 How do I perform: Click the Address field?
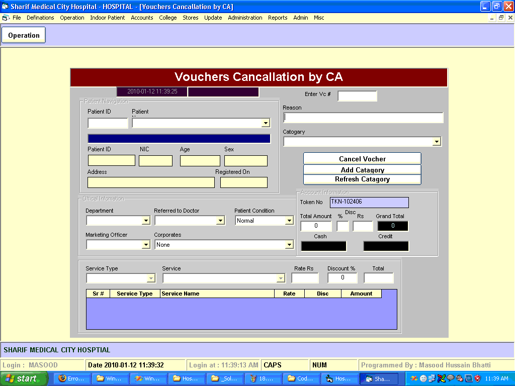point(151,182)
